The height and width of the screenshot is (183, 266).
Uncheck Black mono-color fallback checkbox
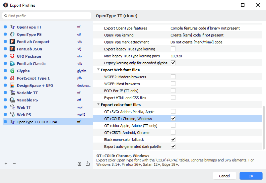[x=173, y=139]
